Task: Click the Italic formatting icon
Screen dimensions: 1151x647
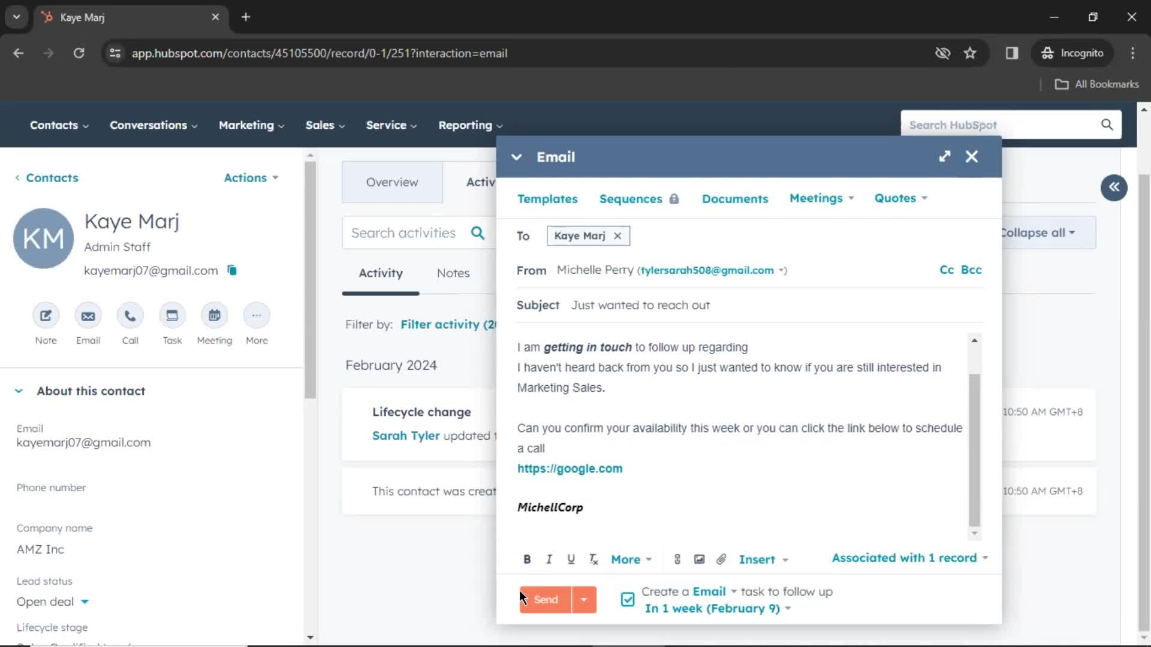Action: click(x=549, y=560)
